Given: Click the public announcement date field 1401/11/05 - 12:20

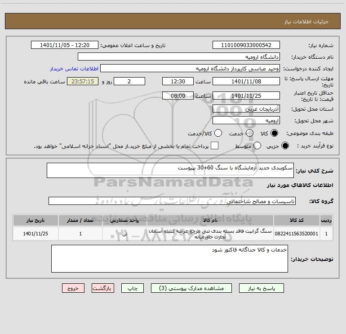Looking at the screenshot, I should (x=65, y=45).
